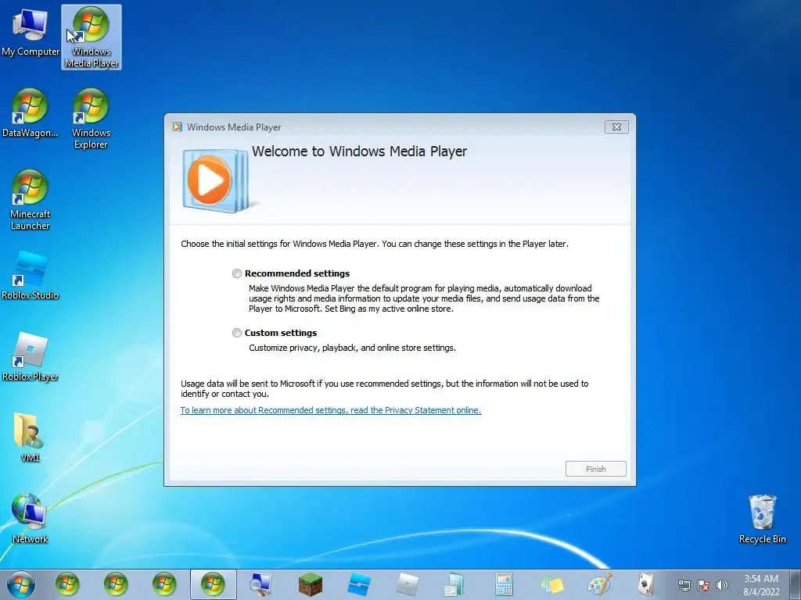Select the Recommended settings radio button
The image size is (801, 600).
tap(237, 273)
